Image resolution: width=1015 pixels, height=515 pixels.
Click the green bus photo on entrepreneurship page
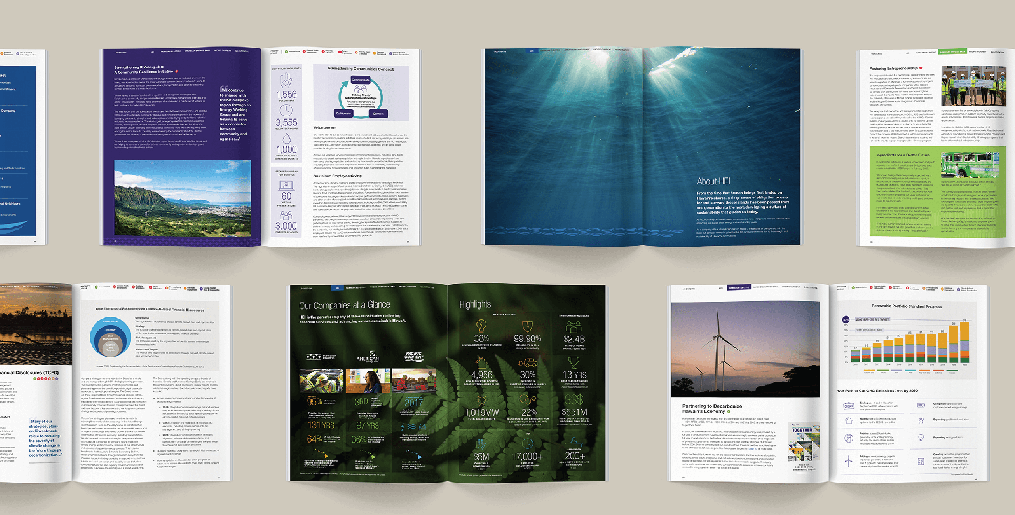click(x=970, y=165)
